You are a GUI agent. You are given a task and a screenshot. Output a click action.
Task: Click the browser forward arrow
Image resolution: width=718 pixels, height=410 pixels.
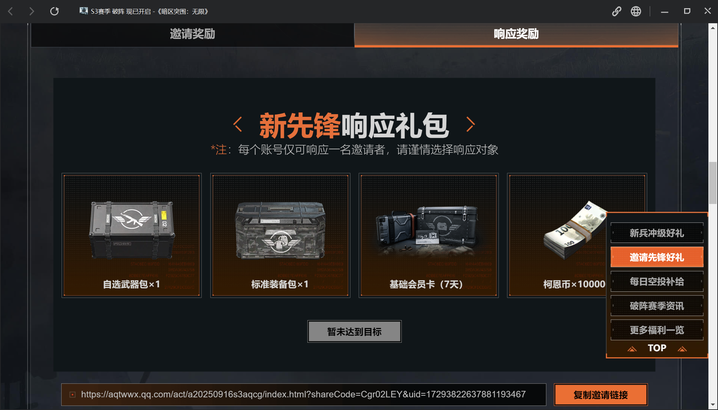pos(31,11)
